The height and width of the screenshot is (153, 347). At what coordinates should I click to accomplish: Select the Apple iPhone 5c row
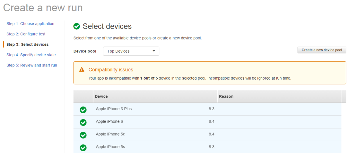pyautogui.click(x=207, y=134)
